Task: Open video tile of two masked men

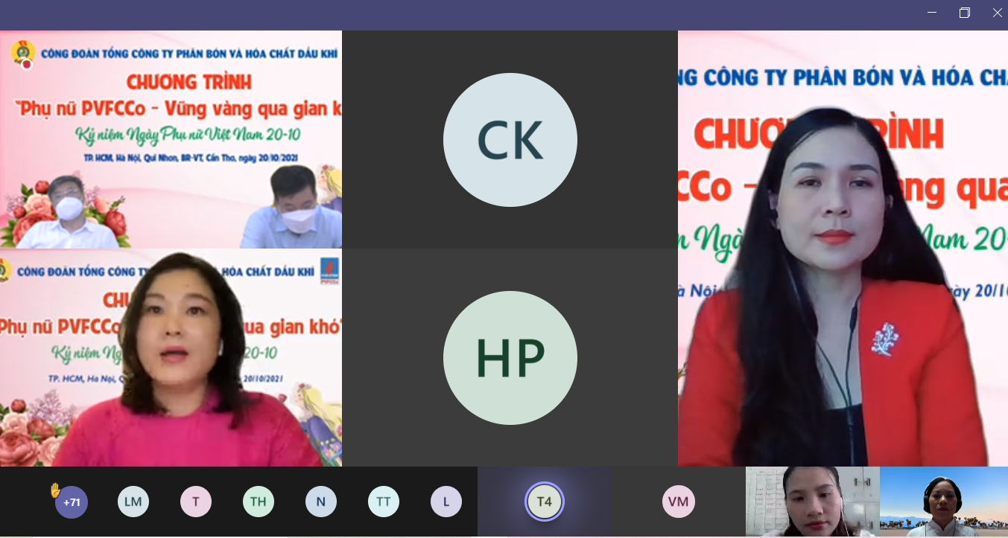Action: pyautogui.click(x=171, y=139)
